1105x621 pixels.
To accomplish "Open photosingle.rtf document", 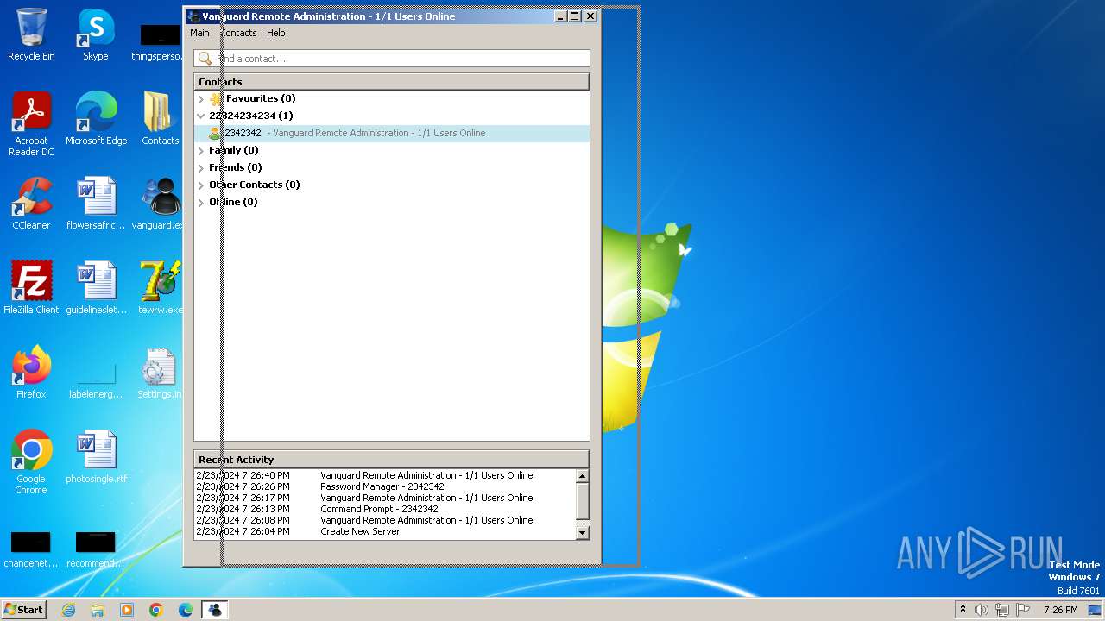I will tap(96, 457).
